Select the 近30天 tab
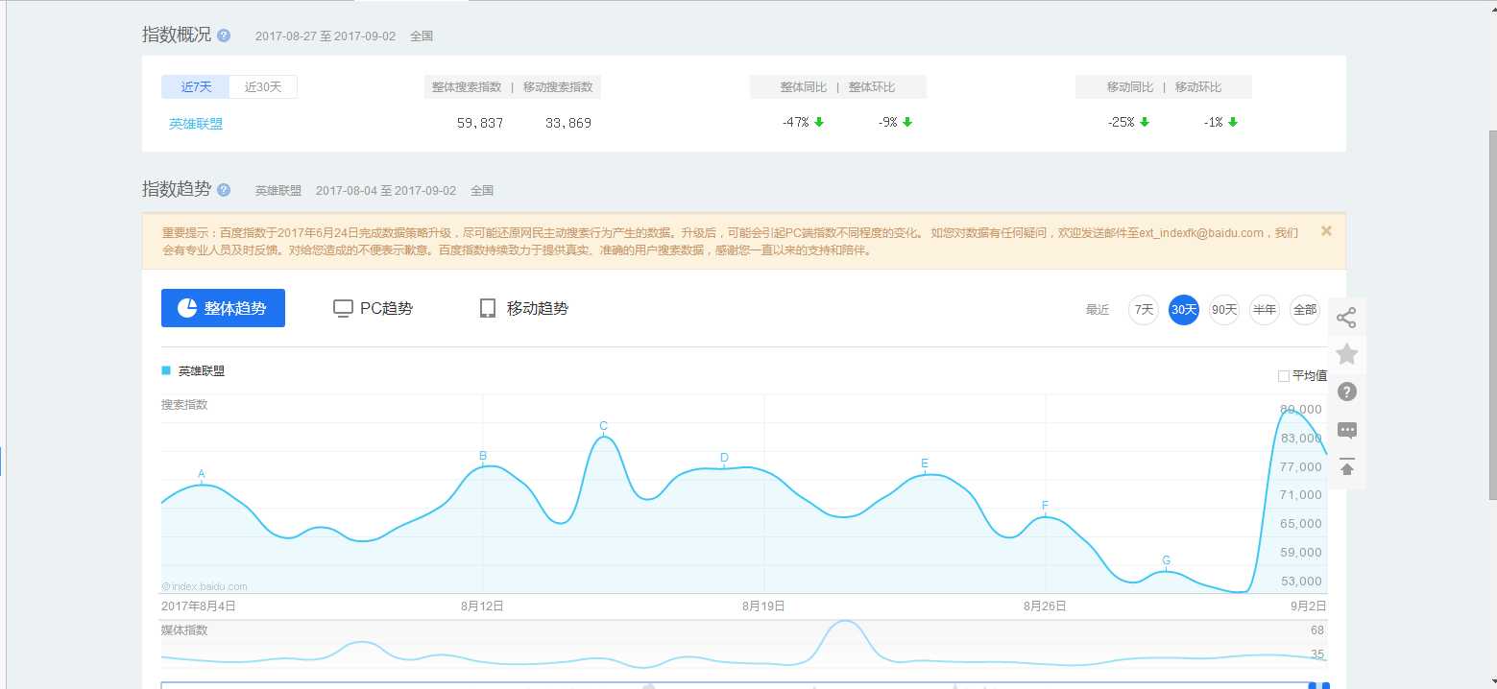This screenshot has height=689, width=1497. [263, 86]
